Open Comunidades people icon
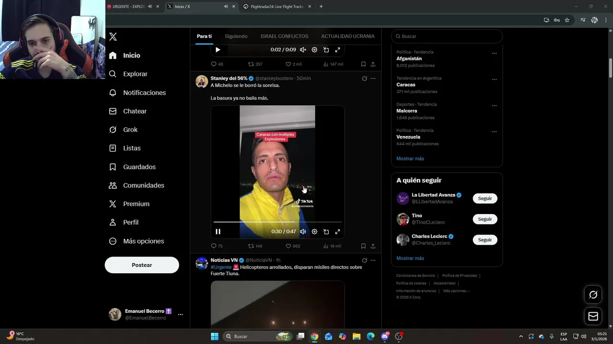Image resolution: width=613 pixels, height=344 pixels. tap(113, 185)
